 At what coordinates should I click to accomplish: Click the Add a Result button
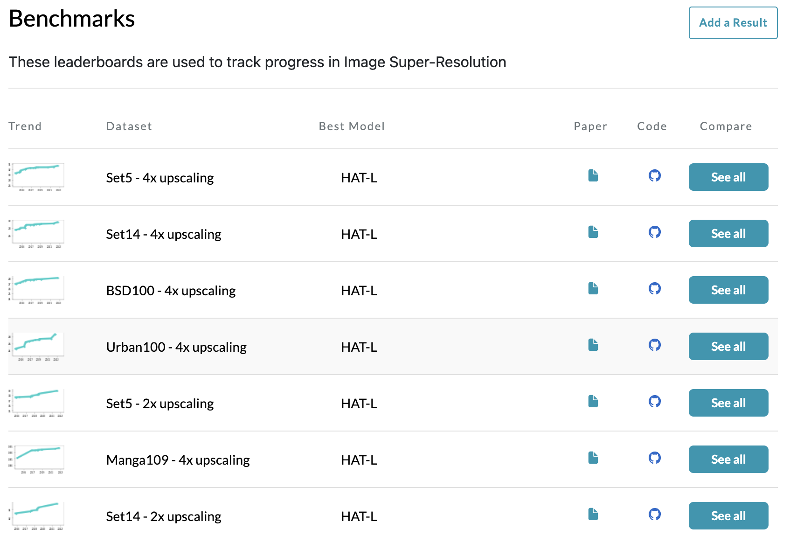click(733, 23)
